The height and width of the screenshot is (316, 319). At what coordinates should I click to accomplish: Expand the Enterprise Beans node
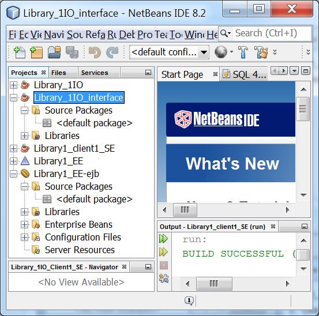[x=24, y=224]
